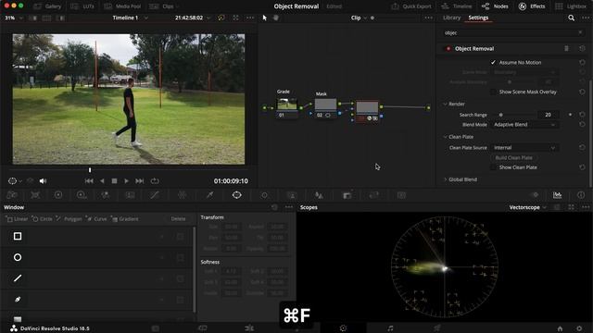The height and width of the screenshot is (333, 593).
Task: Open the Lightbox view
Action: (571, 6)
